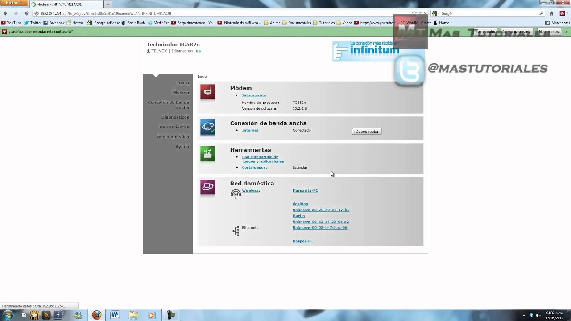Viewport: 571px width, 321px height.
Task: Click the browser Home icon
Action: point(551,13)
